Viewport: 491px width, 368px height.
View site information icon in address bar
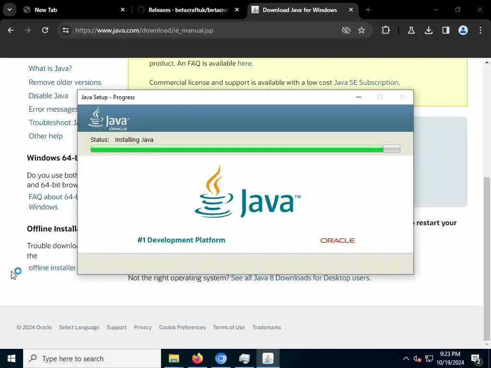[65, 30]
